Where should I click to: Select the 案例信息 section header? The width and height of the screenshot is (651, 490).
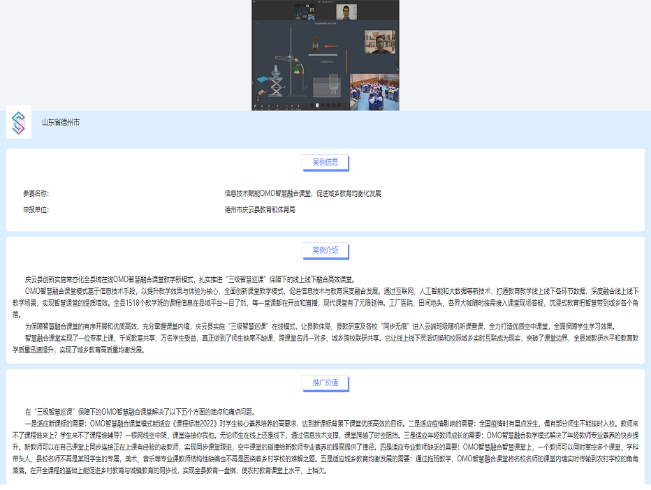pos(325,162)
